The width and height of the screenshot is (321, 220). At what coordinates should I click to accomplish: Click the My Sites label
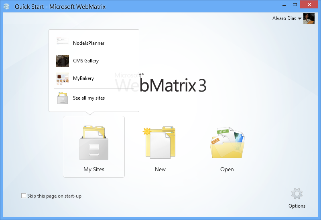[x=94, y=169]
